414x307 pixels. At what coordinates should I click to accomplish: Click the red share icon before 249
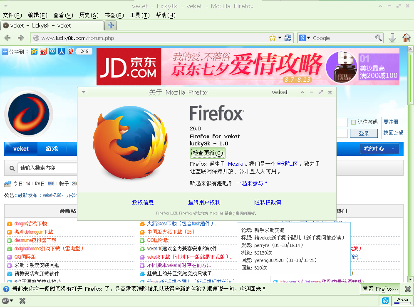point(70,51)
